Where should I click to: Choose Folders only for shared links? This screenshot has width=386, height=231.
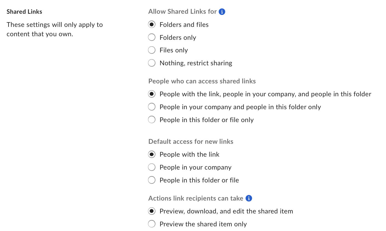click(x=152, y=37)
